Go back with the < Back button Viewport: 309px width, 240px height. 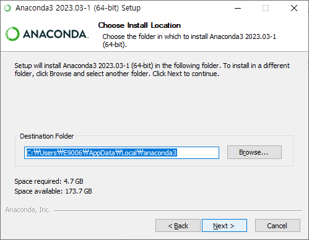click(x=178, y=226)
